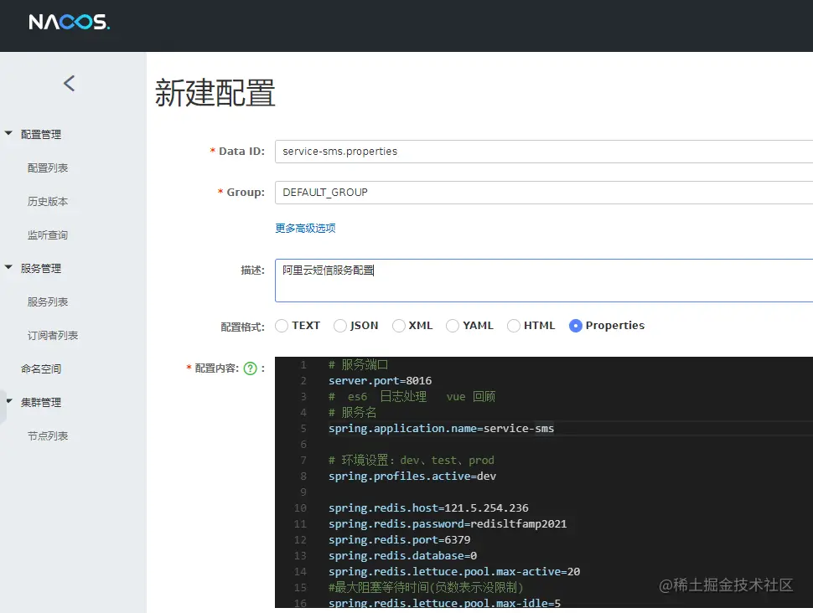Screen dimensions: 813x613
Task: Select the JSON format radio button
Action: point(340,326)
